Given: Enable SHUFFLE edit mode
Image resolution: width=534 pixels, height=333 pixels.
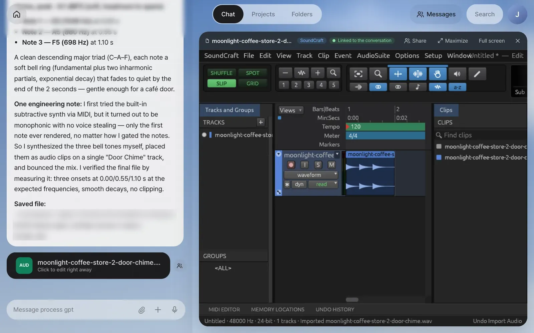Looking at the screenshot, I should click(221, 73).
